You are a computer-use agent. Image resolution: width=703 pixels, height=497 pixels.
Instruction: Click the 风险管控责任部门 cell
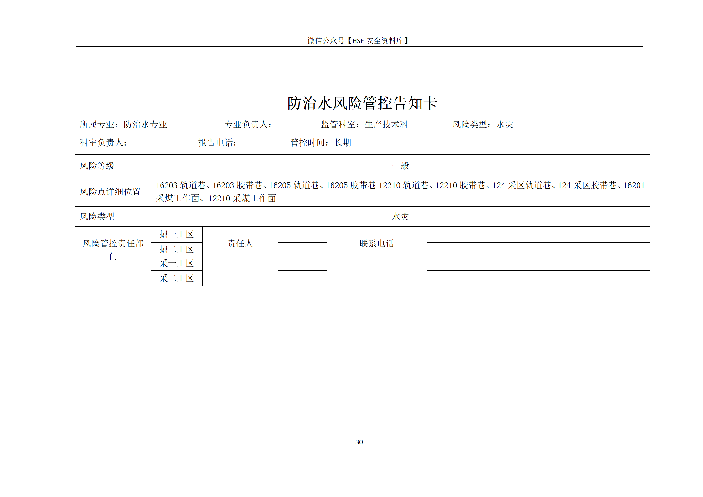113,256
